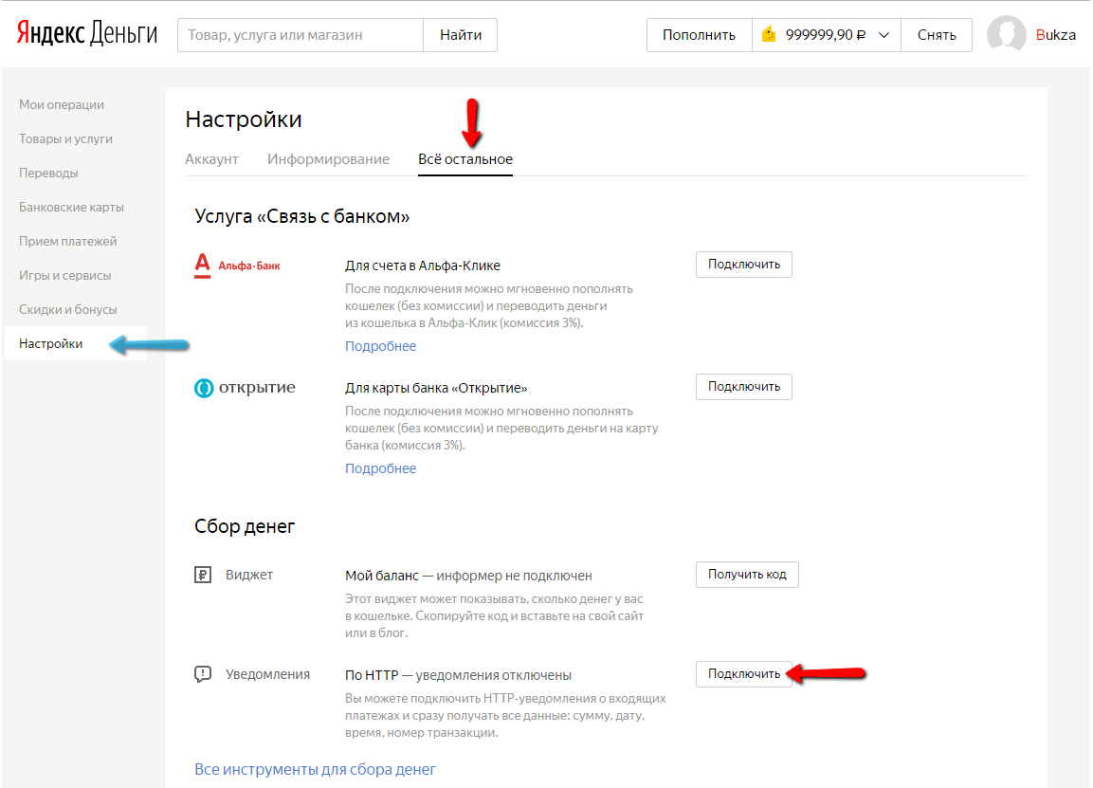Switch to the Всё остальное tab
The height and width of the screenshot is (788, 1093).
(x=465, y=159)
